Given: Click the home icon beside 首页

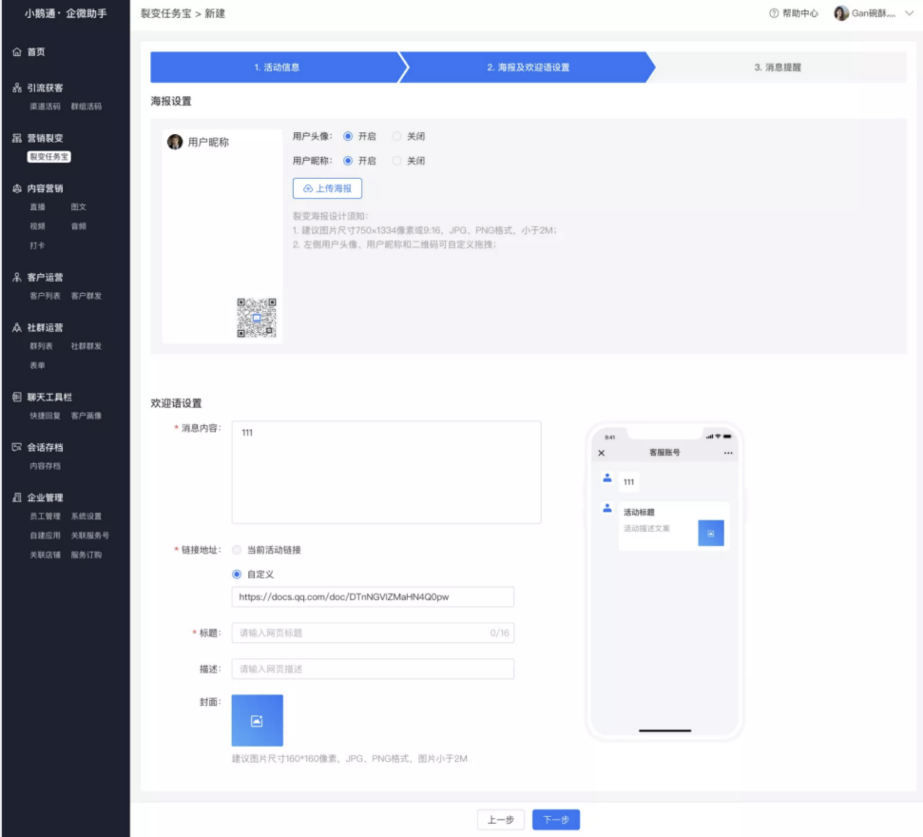Looking at the screenshot, I should pyautogui.click(x=17, y=52).
